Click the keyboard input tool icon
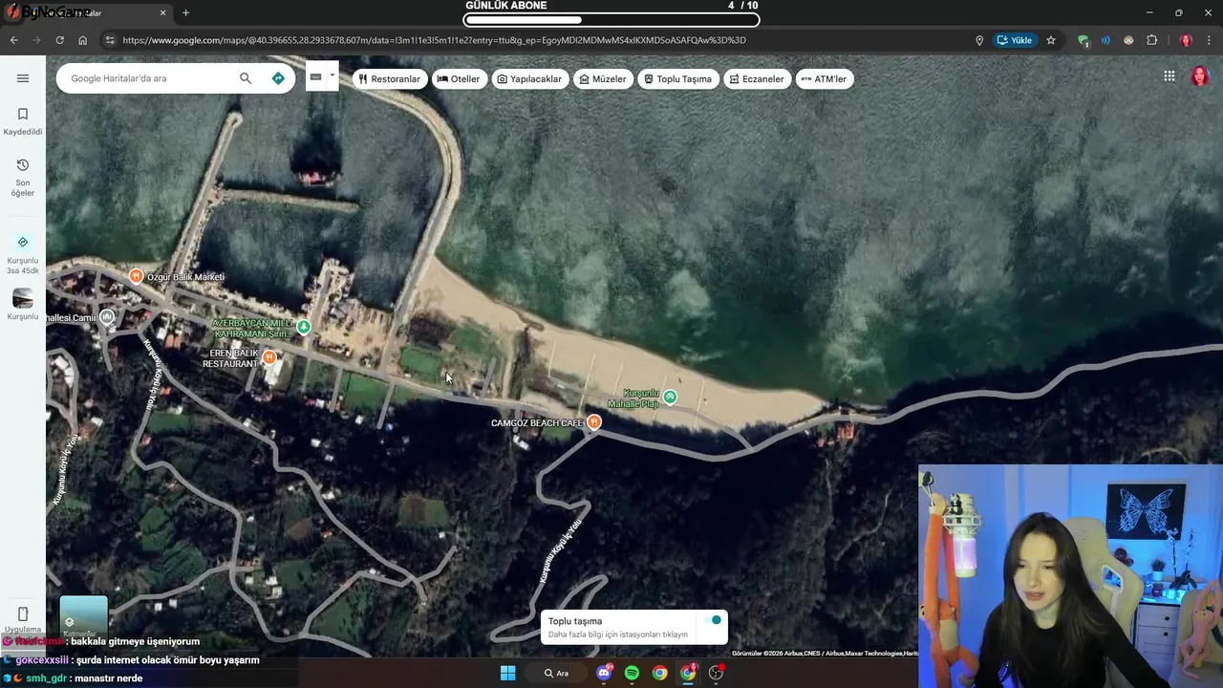The image size is (1223, 688). (x=315, y=77)
